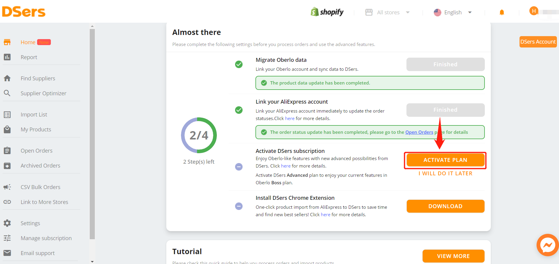The image size is (559, 264).
Task: Click the Manage subscription sliders icon
Action: (x=7, y=238)
